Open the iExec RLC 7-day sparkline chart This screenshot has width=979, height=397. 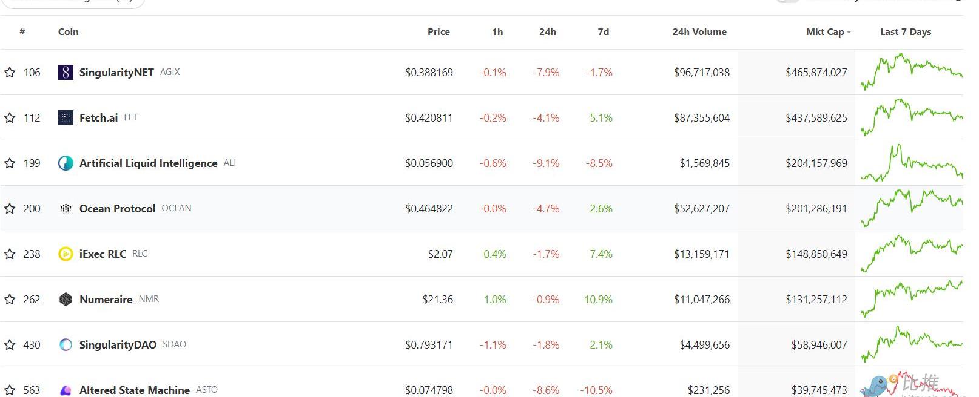click(911, 254)
